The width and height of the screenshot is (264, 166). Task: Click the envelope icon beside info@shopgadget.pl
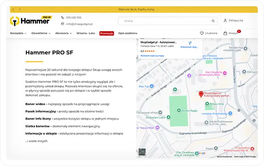coord(63,24)
